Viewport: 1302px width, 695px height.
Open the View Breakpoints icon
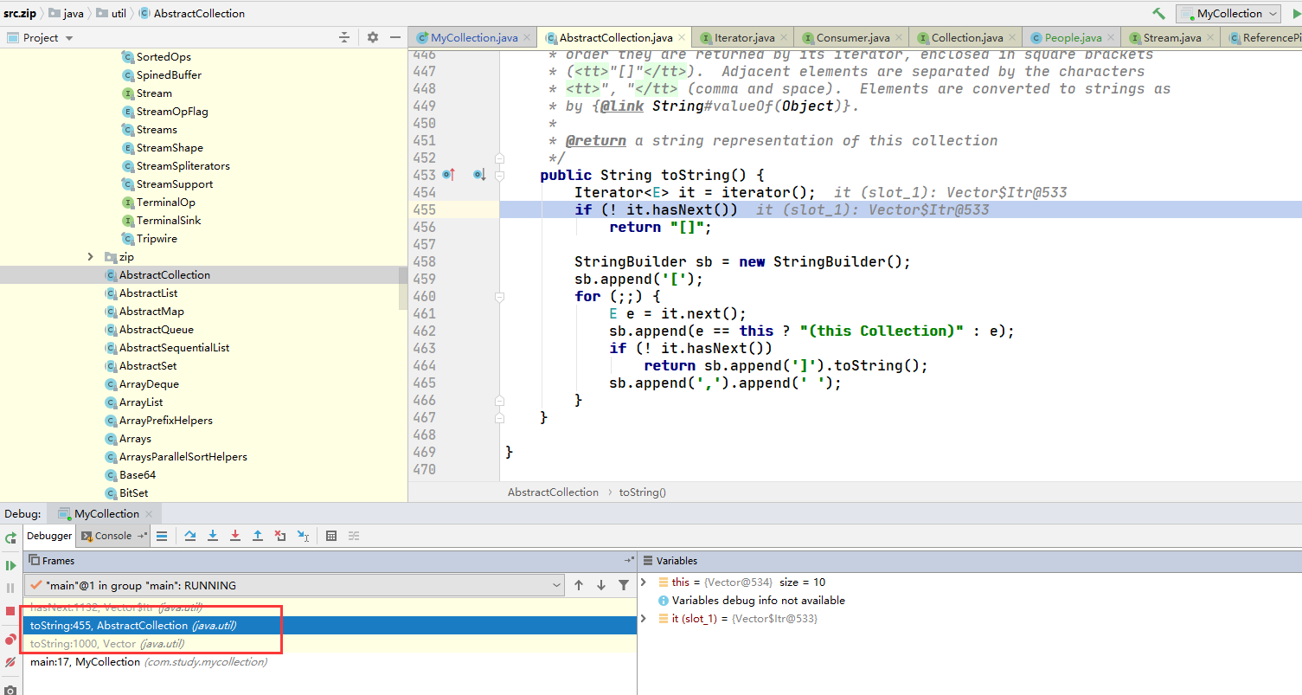(10, 640)
